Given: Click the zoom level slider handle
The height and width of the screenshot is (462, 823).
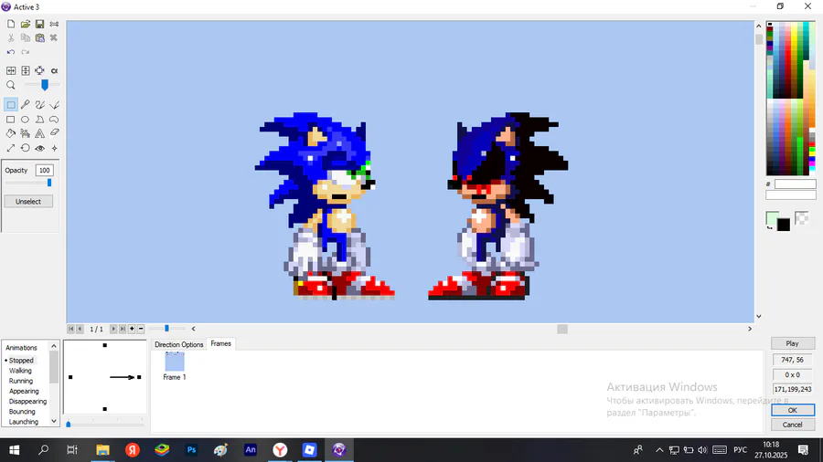Looking at the screenshot, I should tap(45, 85).
